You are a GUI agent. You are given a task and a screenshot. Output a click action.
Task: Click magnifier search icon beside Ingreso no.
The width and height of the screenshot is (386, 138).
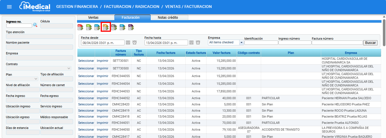point(35,25)
